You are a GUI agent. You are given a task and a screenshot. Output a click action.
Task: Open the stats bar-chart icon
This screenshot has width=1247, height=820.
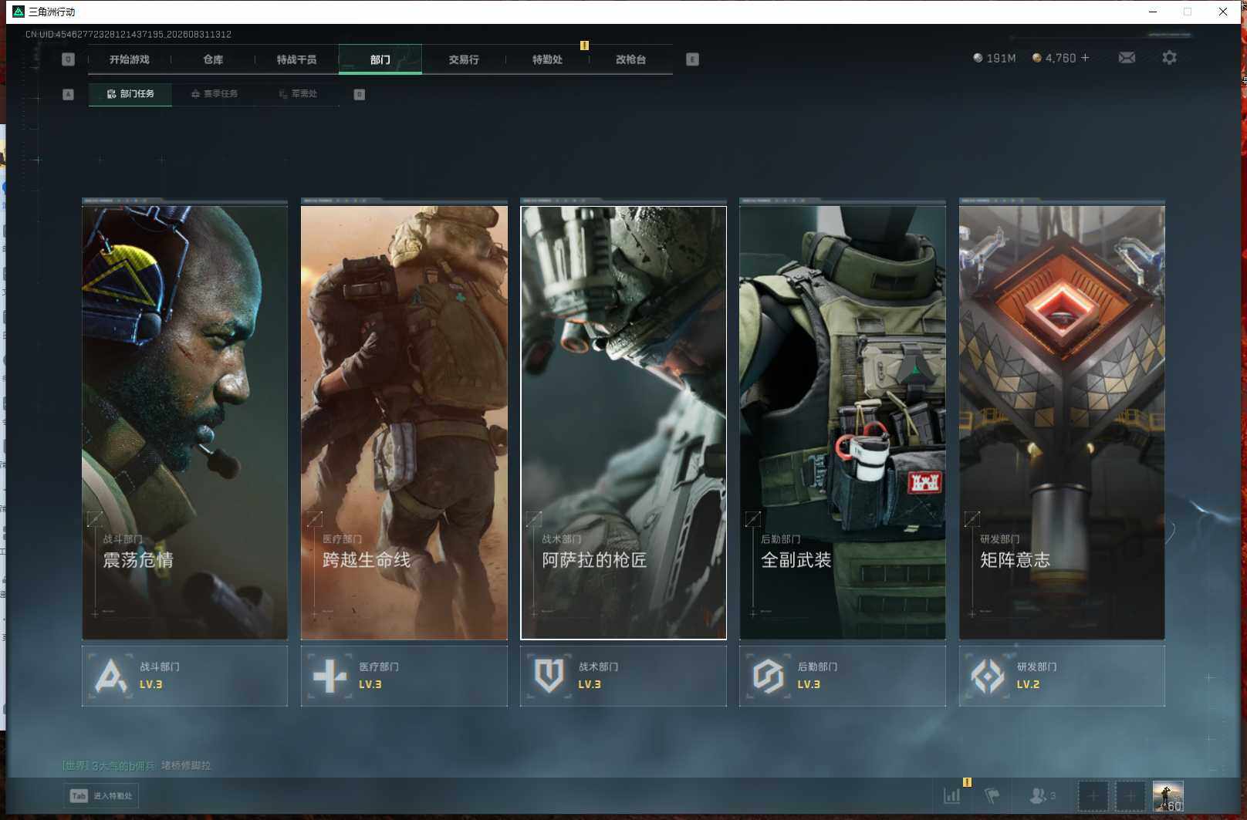952,795
